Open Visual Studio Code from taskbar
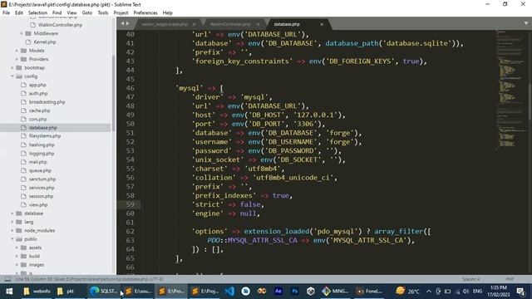This screenshot has height=299, width=532. 229,292
